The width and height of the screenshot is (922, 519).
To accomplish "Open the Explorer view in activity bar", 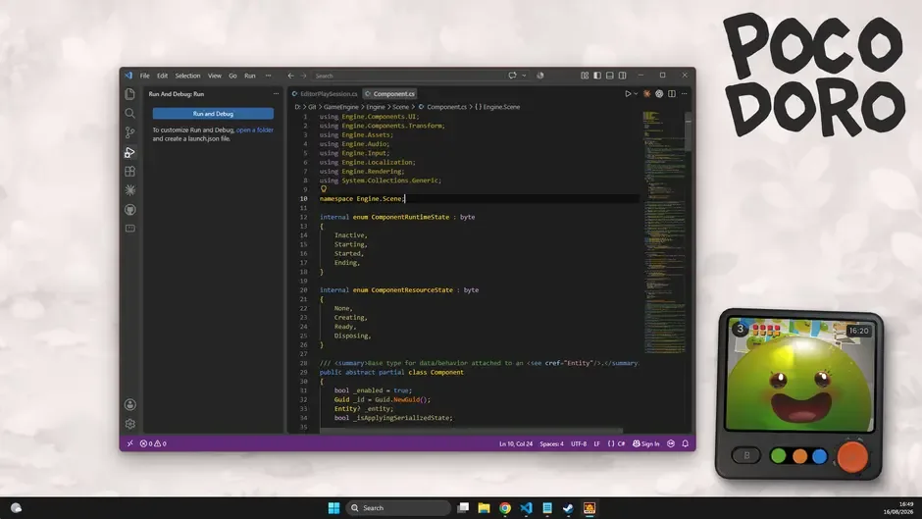I will pos(129,94).
